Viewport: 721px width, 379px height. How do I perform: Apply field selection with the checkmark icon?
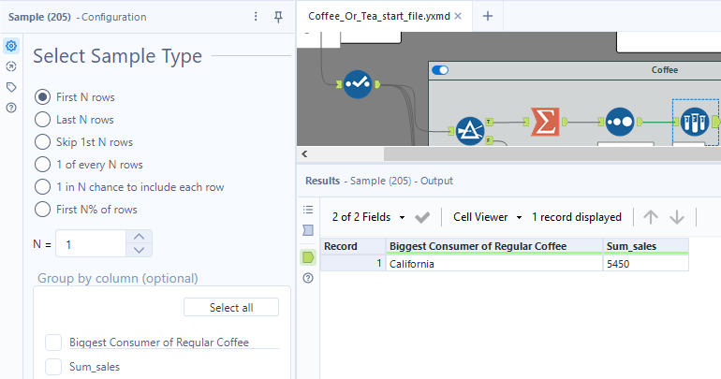click(x=421, y=217)
